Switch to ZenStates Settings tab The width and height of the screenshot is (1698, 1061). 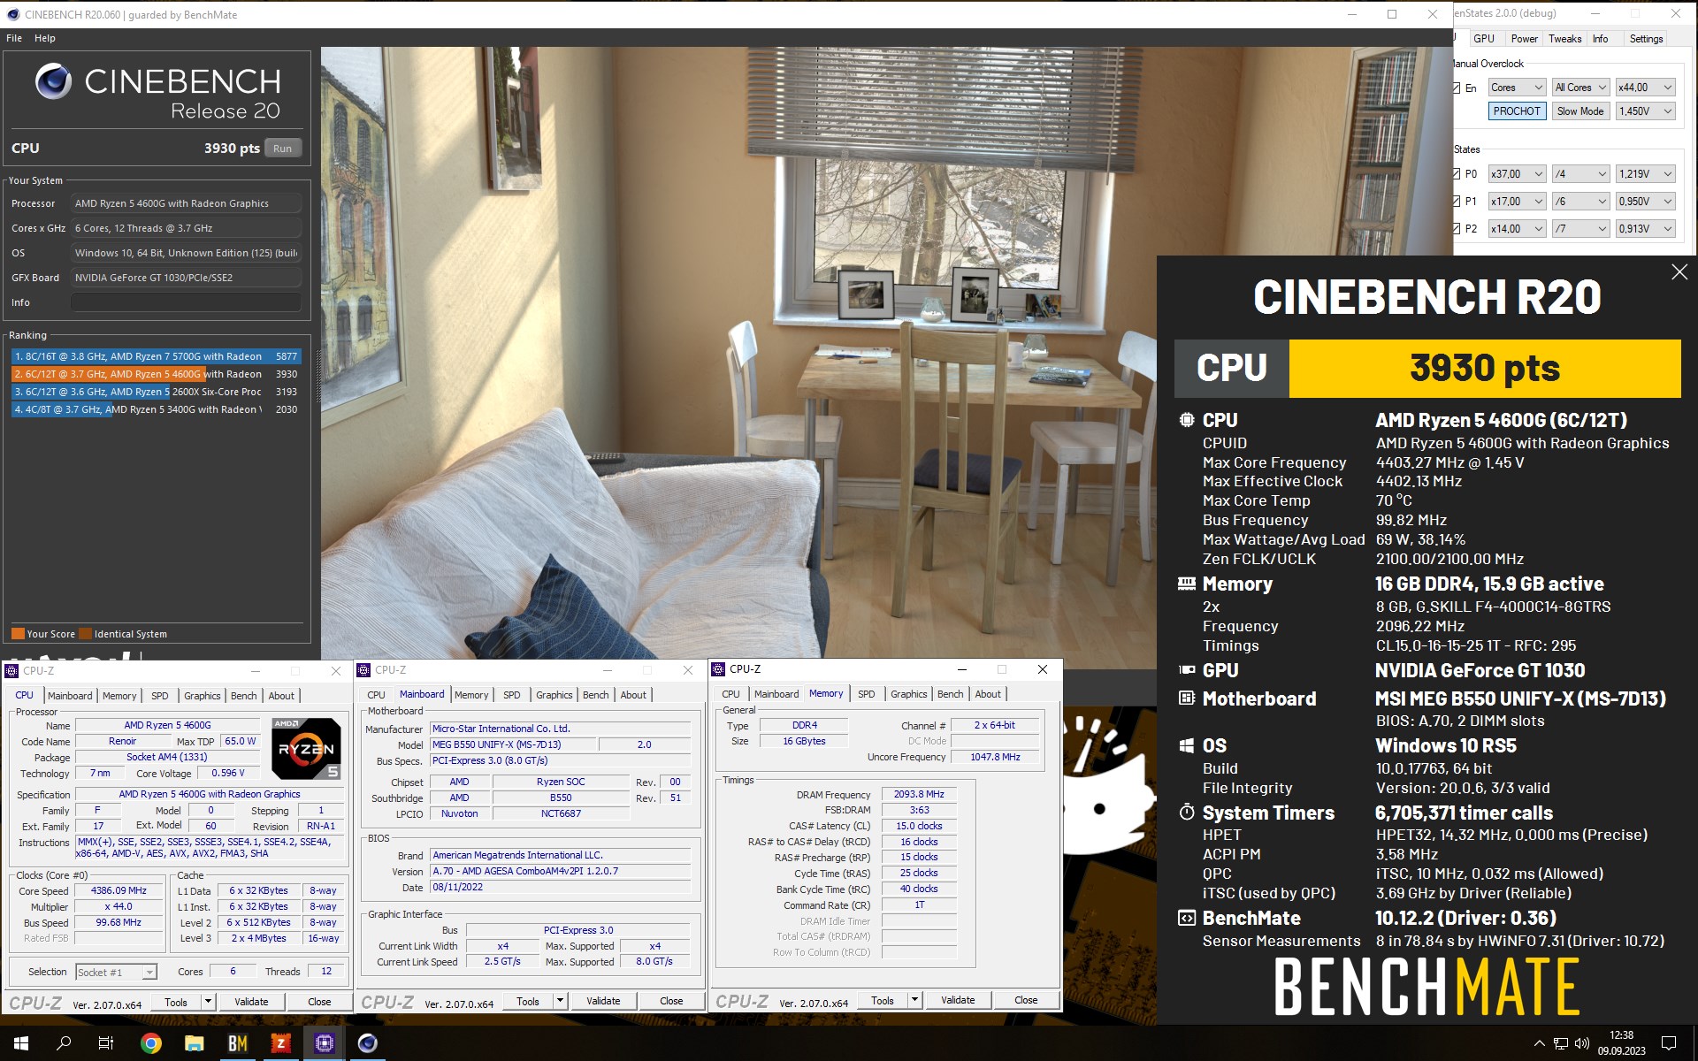tap(1646, 39)
